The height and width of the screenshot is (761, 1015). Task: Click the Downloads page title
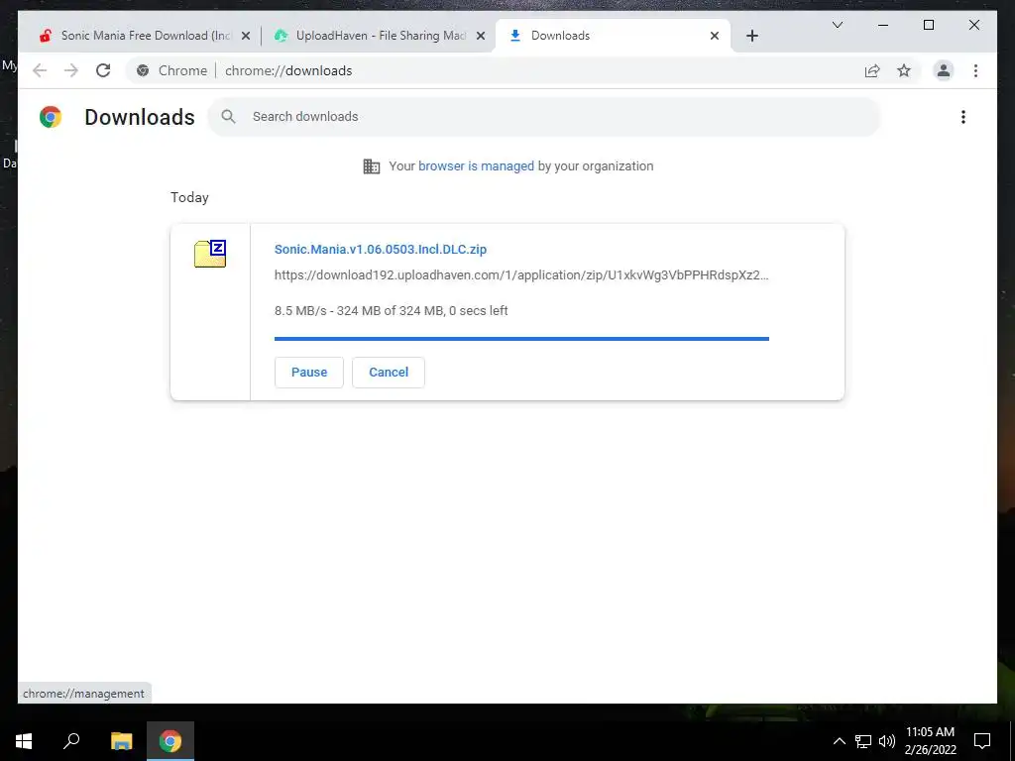[139, 117]
